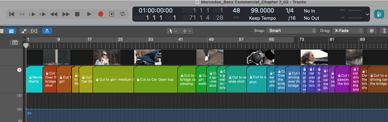The image size is (388, 122).
Task: Click the 99.0000 tempo value
Action: [262, 10]
